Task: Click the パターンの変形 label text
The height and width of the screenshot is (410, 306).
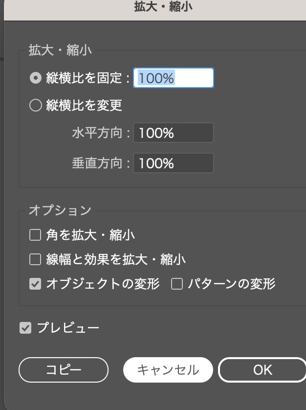Action: pyautogui.click(x=232, y=284)
